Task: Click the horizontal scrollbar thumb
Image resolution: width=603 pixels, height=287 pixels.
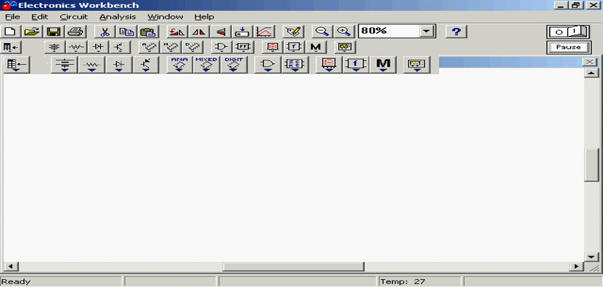Action: (294, 266)
